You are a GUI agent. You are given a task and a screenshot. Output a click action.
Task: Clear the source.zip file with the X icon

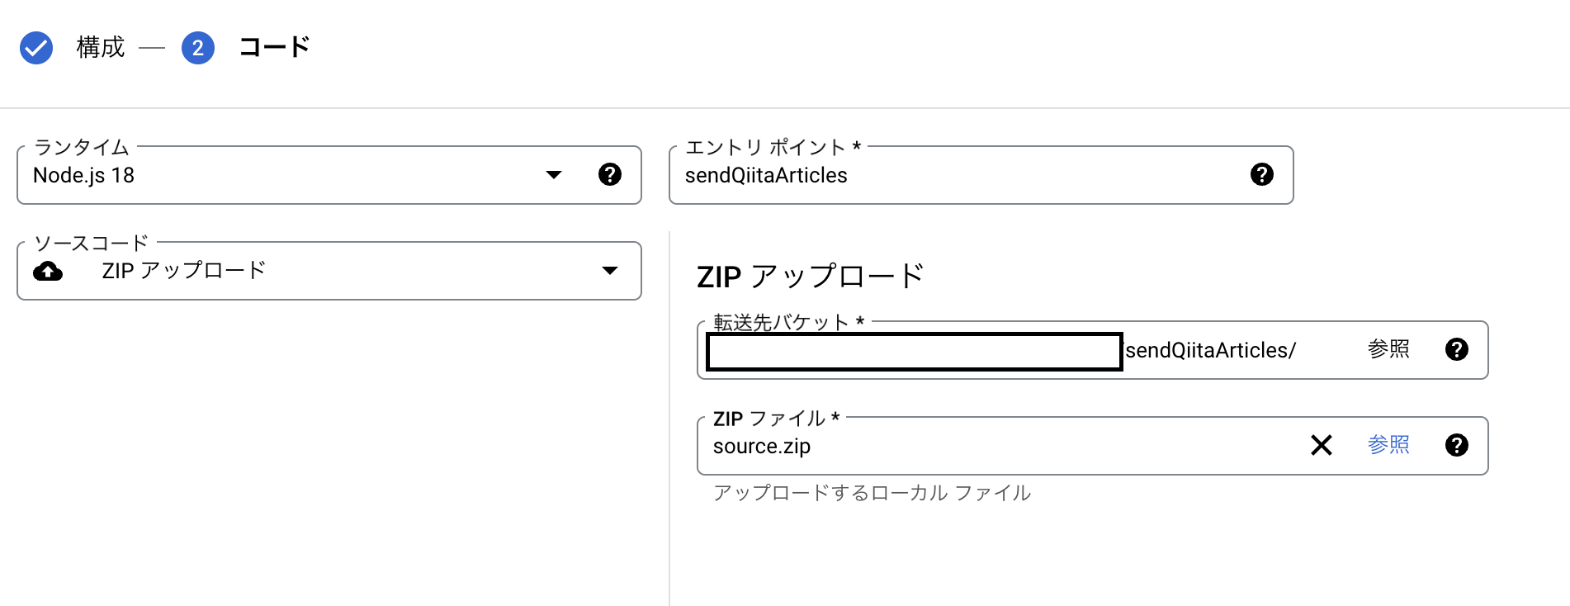tap(1322, 445)
